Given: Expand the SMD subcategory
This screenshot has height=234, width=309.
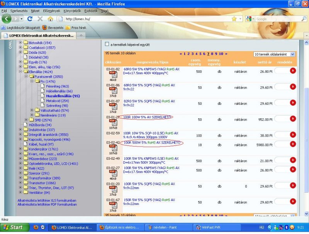Looking at the screenshot, I should click(x=26, y=120).
